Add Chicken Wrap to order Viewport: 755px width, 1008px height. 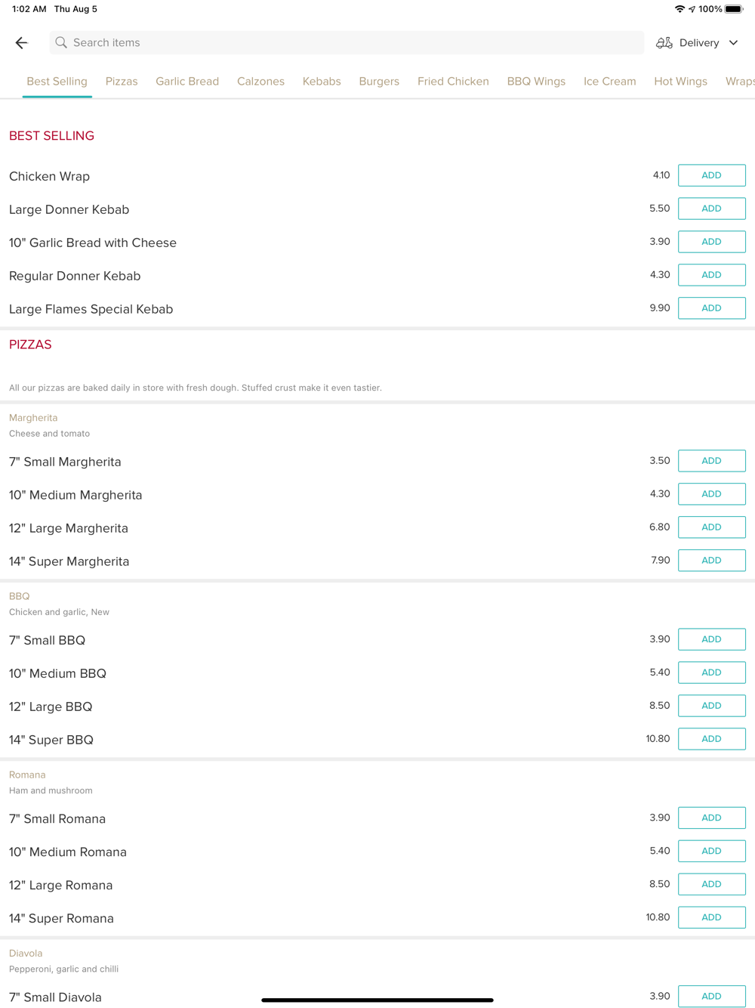(711, 175)
